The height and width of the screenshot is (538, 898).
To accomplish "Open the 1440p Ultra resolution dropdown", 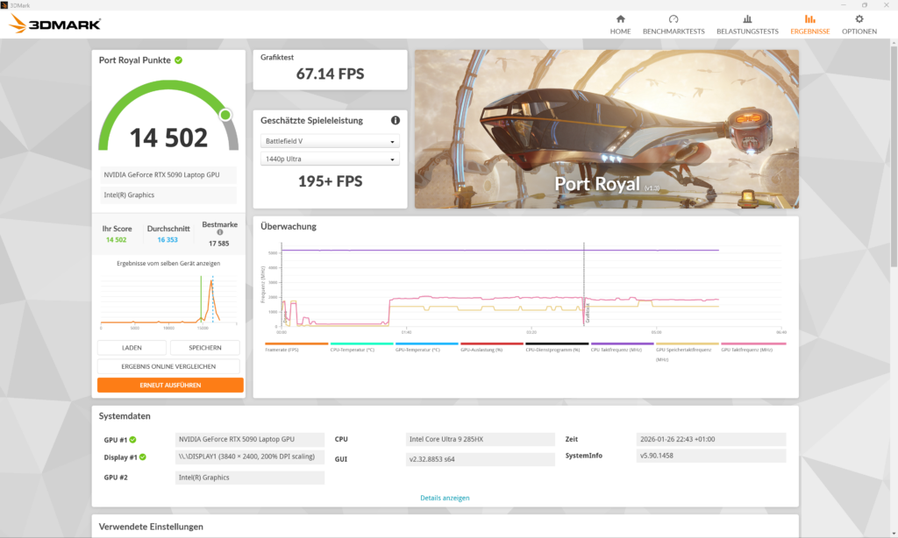I will click(x=330, y=159).
